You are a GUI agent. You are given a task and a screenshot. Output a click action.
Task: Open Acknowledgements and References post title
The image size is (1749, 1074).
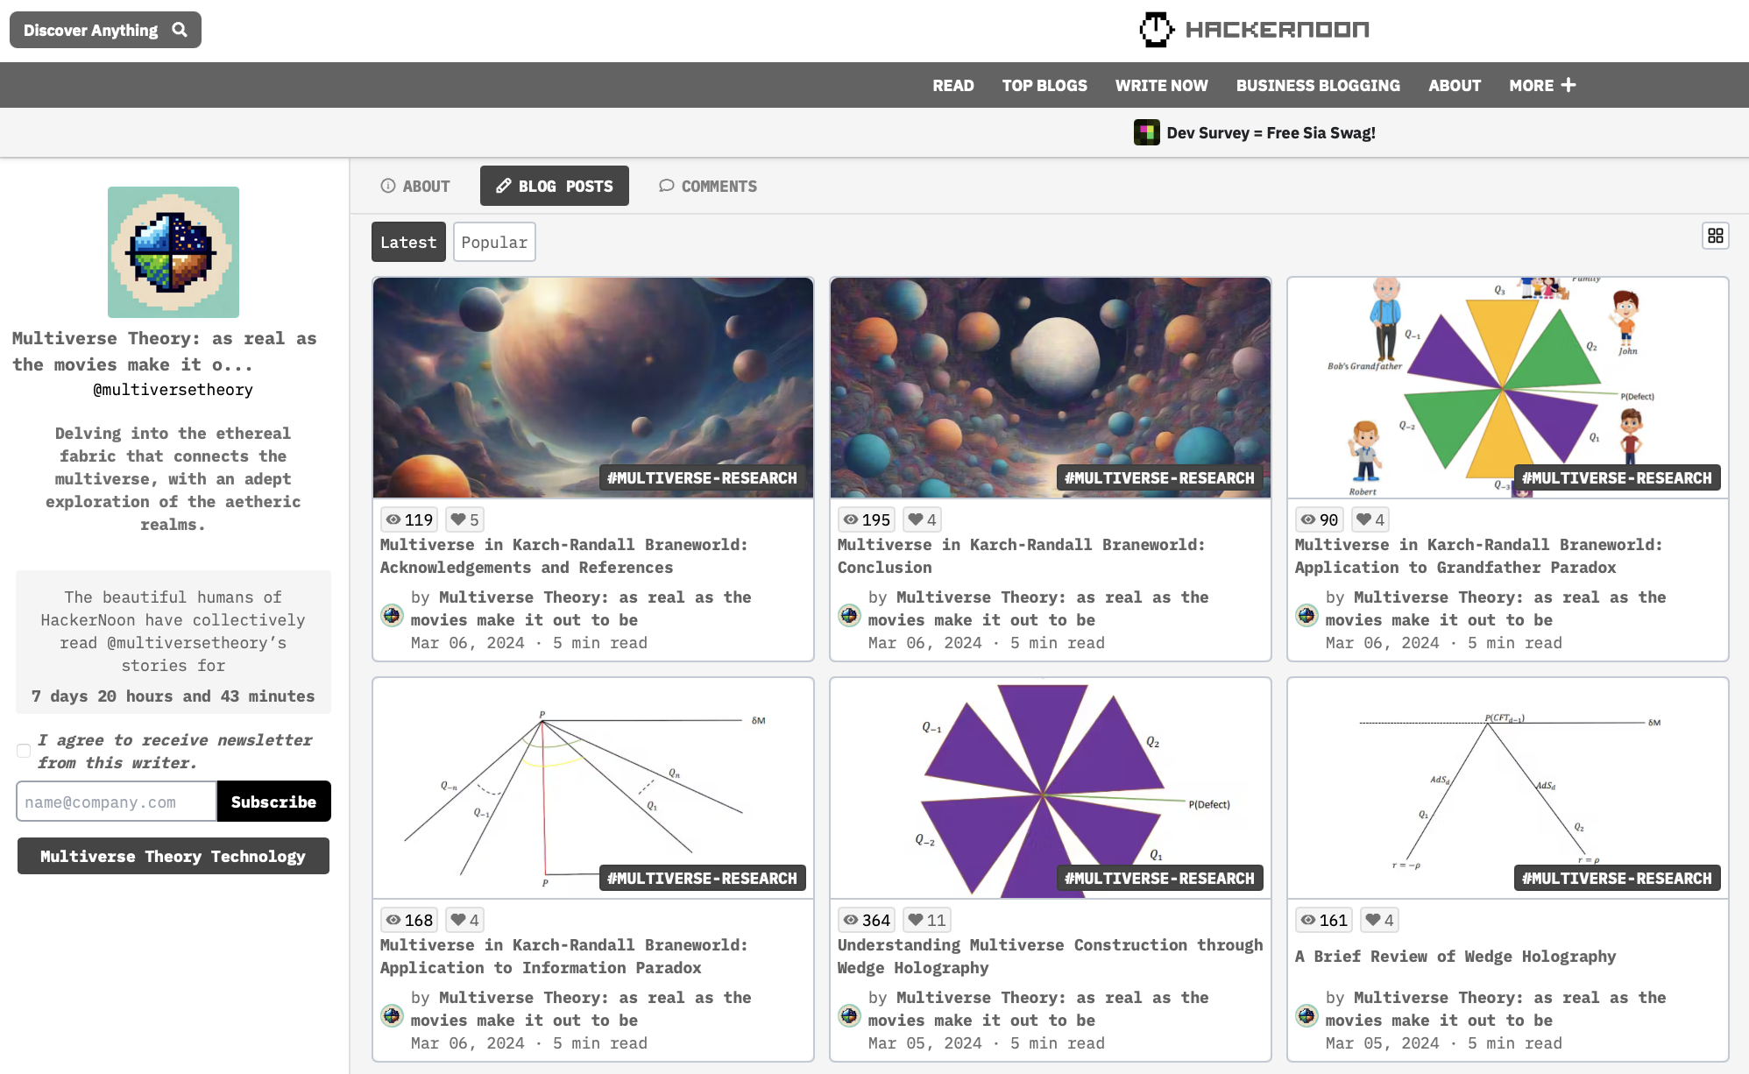coord(563,555)
